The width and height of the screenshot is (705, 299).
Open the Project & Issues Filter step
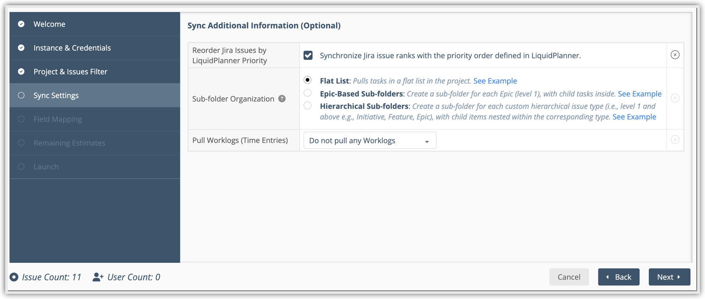coord(70,72)
